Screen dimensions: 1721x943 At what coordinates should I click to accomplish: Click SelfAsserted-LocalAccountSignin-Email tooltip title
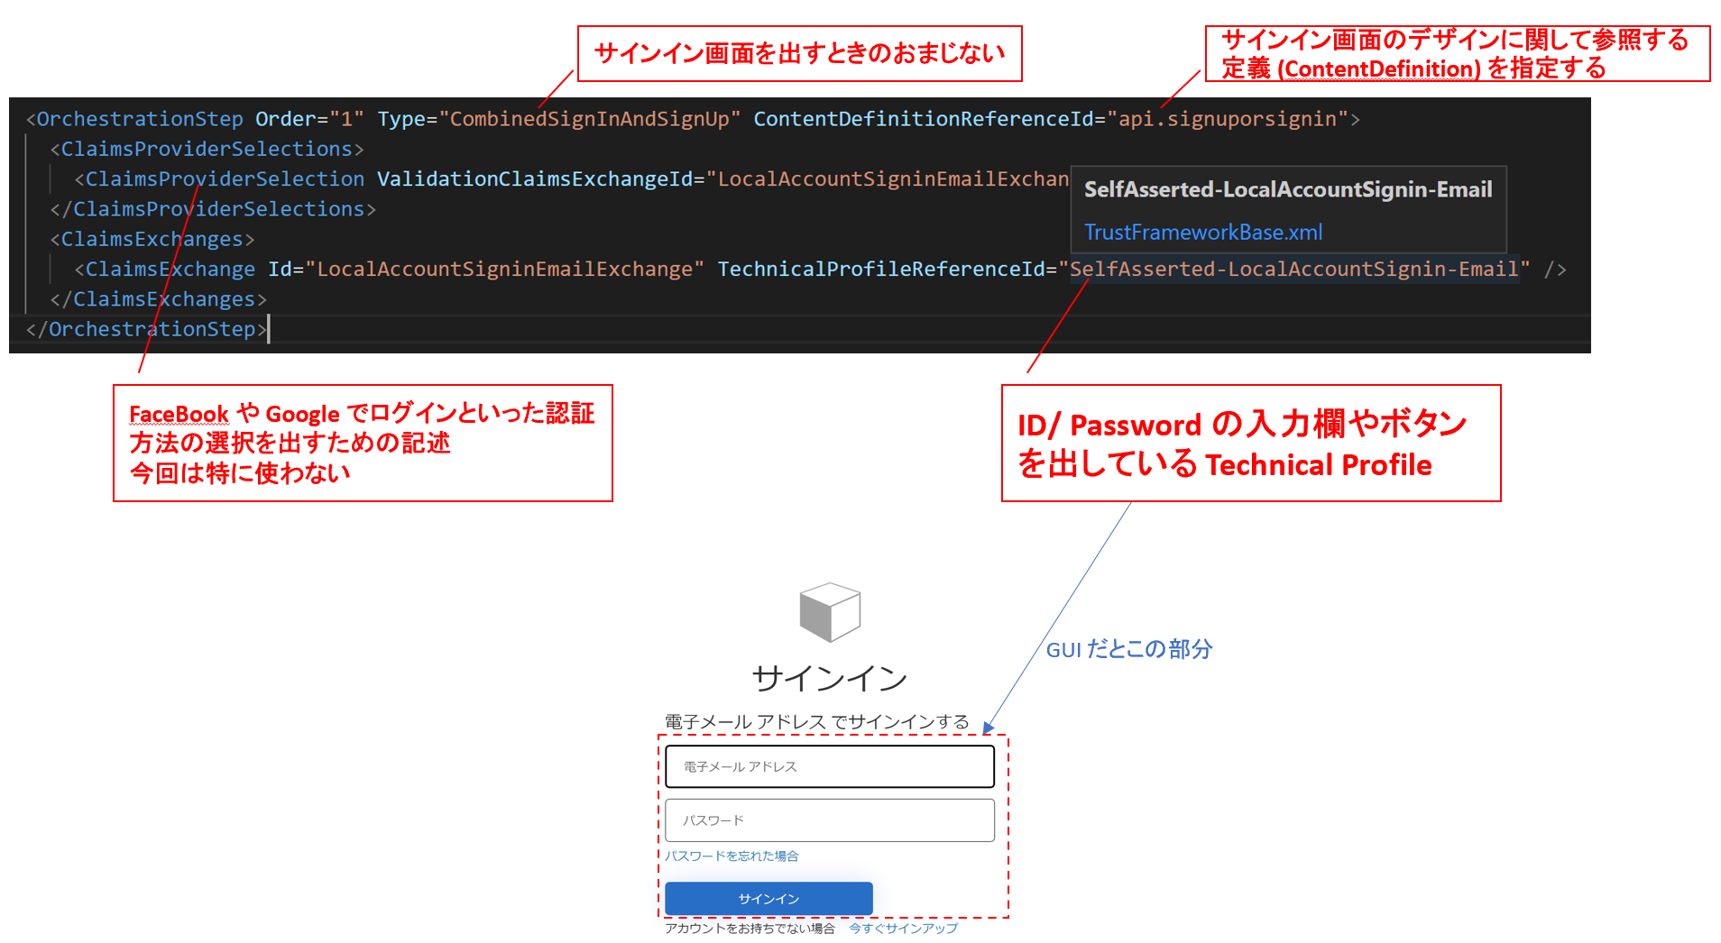coord(1288,189)
